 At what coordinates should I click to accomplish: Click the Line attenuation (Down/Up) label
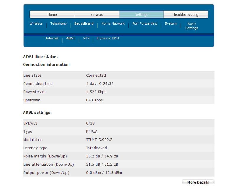pos(48,165)
